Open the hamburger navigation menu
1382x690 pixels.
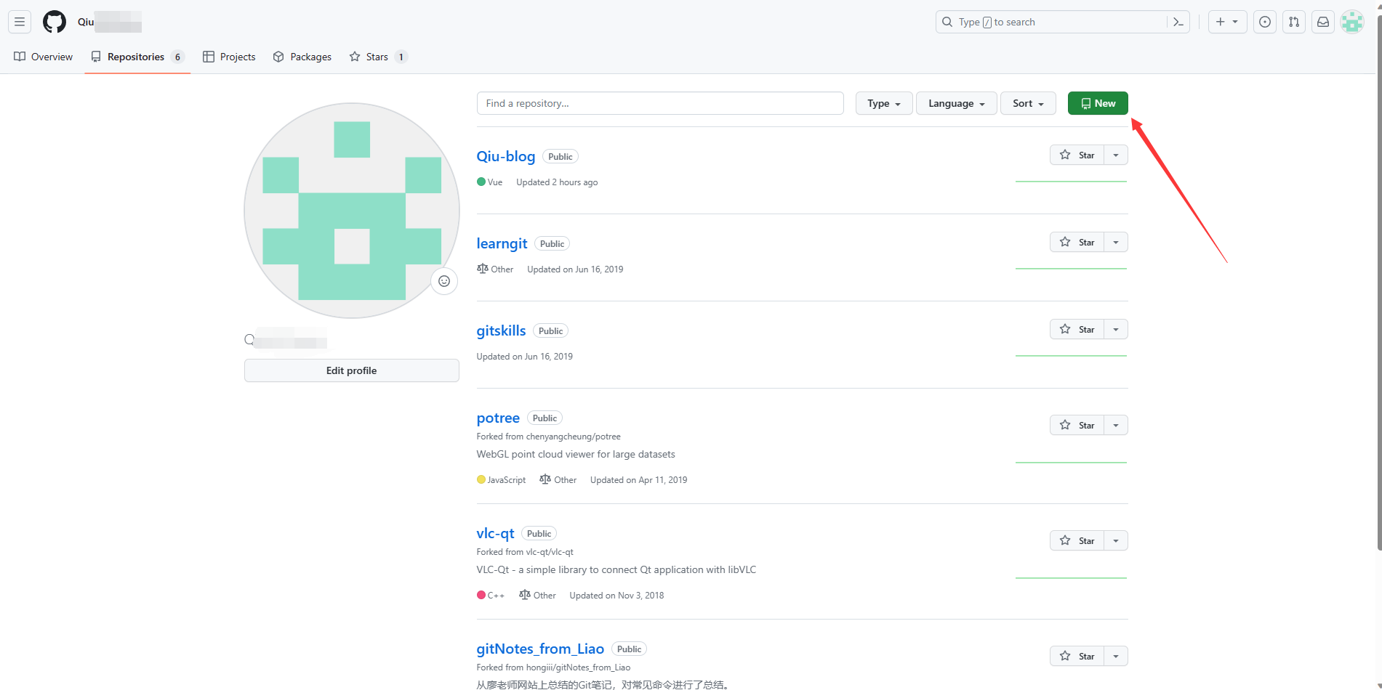(20, 22)
